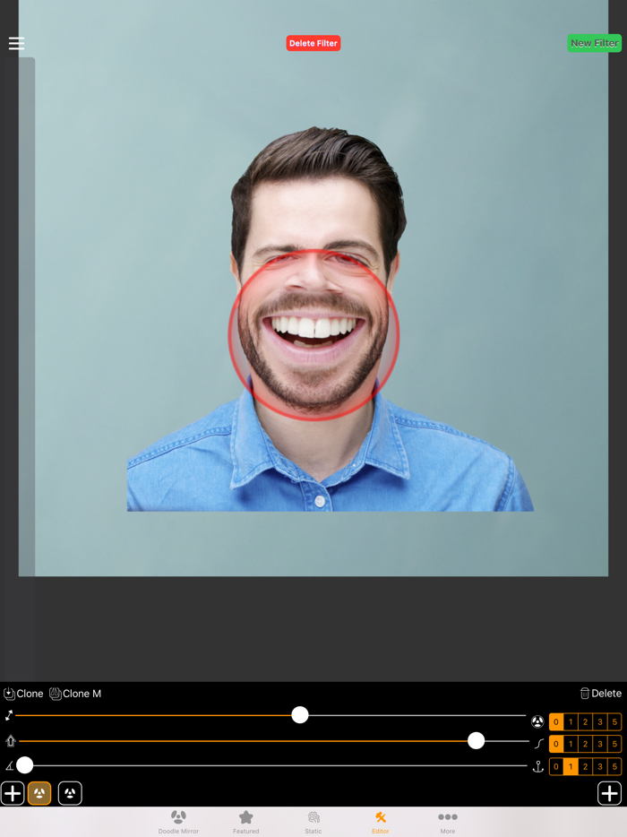Click the Clone M mirrored clone button
The width and height of the screenshot is (627, 837).
coord(75,694)
